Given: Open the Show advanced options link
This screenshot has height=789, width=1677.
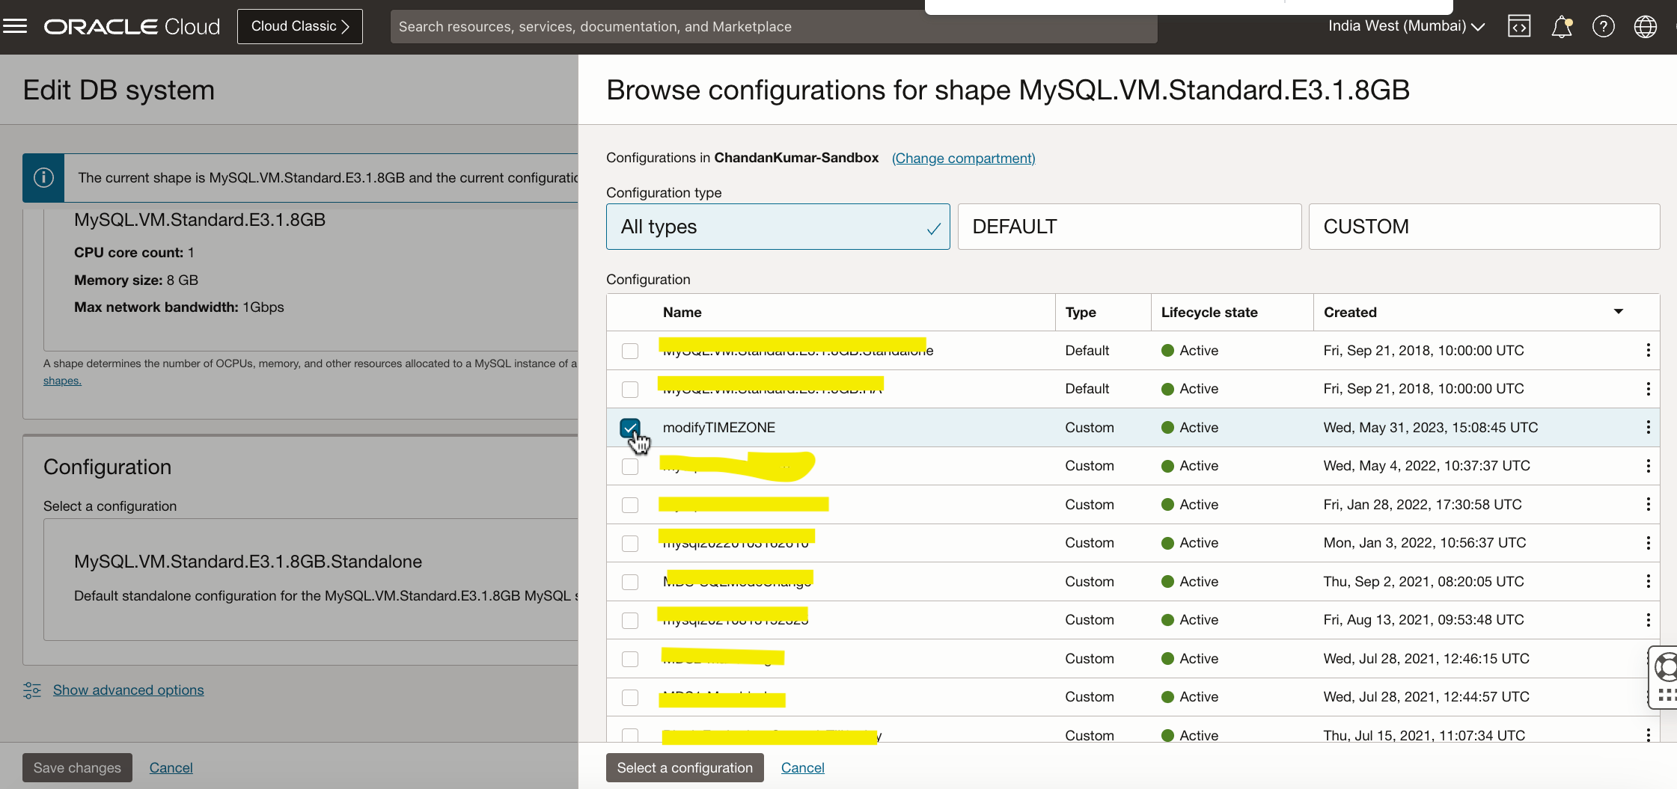Looking at the screenshot, I should coord(128,690).
